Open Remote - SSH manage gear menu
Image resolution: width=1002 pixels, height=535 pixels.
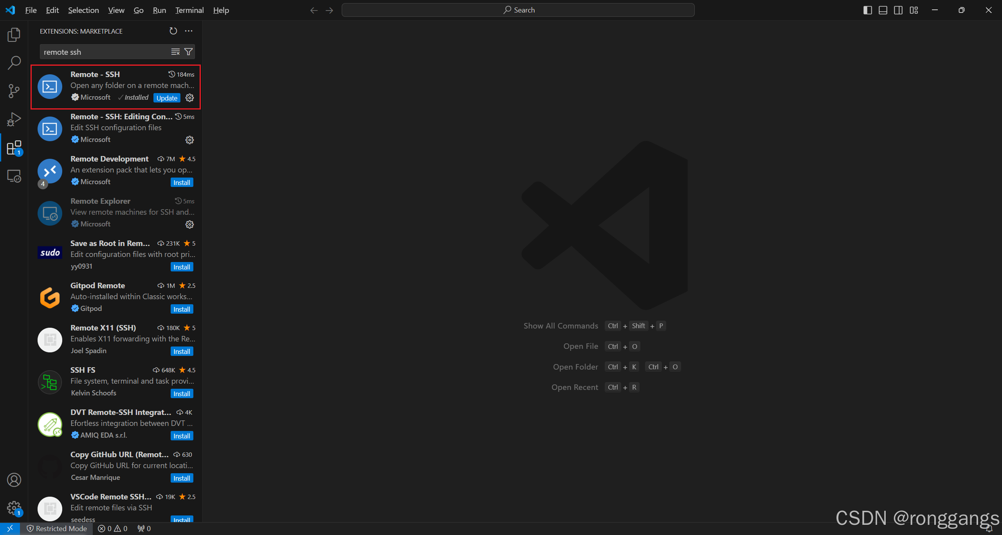click(x=189, y=98)
